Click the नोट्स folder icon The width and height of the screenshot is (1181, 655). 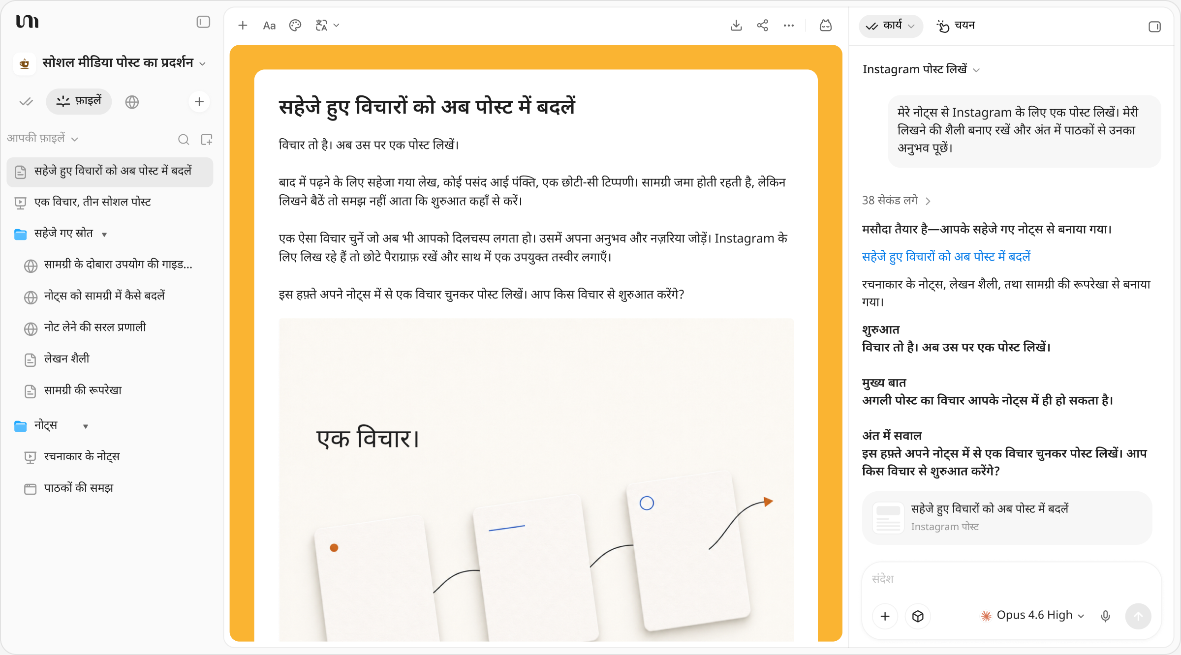coord(21,426)
